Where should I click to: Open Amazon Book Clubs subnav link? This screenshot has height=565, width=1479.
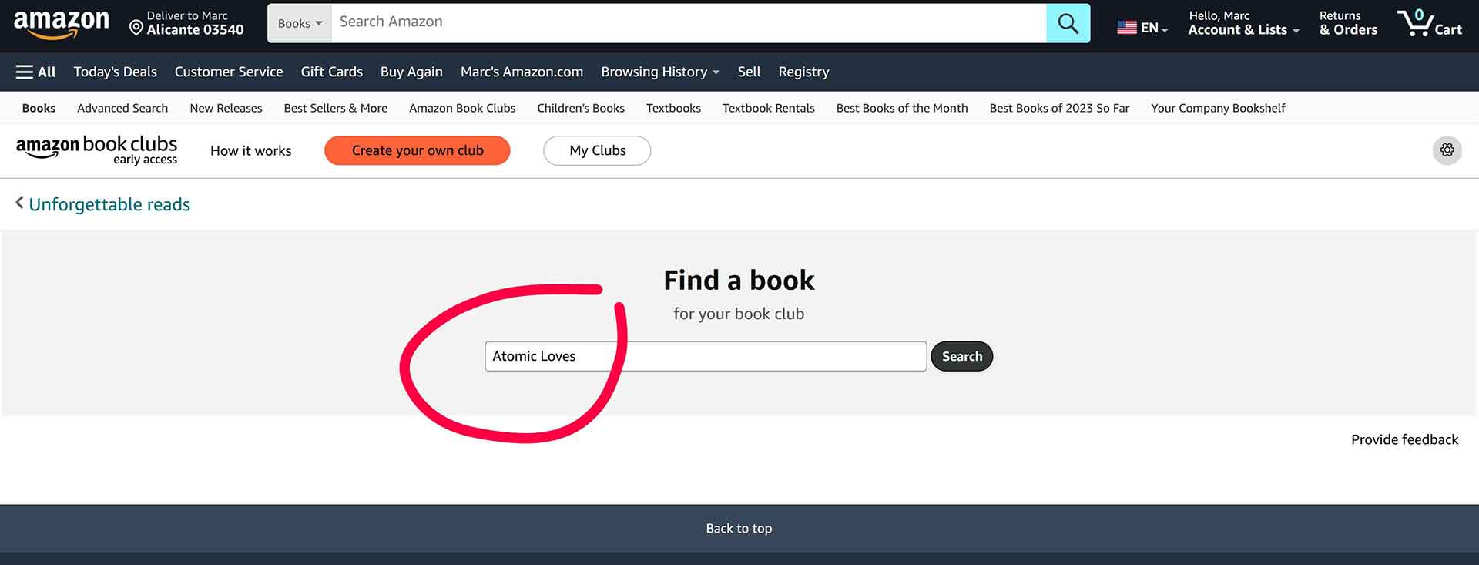[x=462, y=108]
